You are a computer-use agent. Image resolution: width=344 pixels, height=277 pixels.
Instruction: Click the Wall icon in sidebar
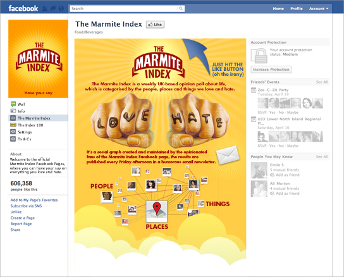pos(13,104)
